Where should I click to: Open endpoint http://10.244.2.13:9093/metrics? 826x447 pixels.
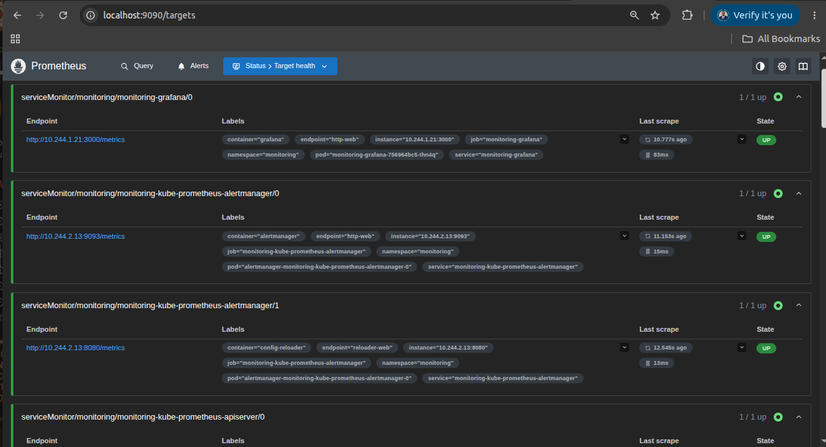75,236
